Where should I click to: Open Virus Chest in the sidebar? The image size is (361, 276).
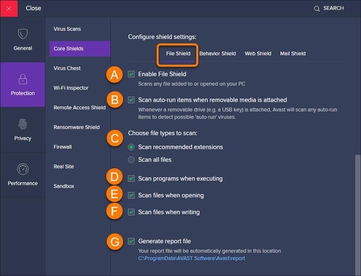(67, 68)
